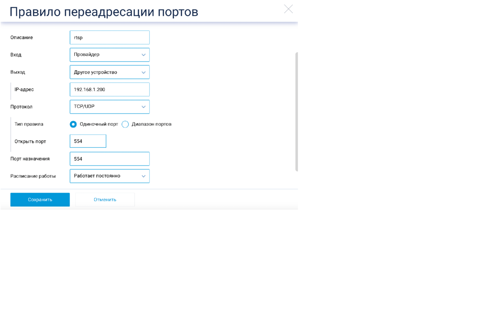Choose the Диапазон портов rule type

click(x=125, y=124)
